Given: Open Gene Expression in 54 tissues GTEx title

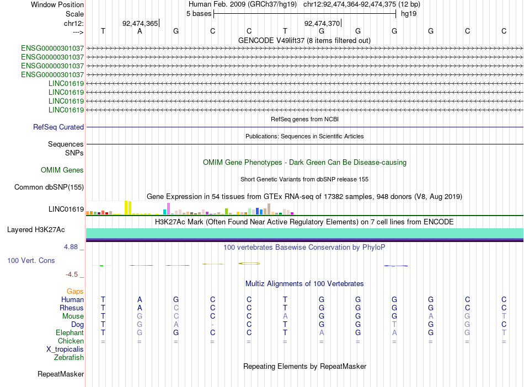Looking at the screenshot, I should [x=304, y=196].
